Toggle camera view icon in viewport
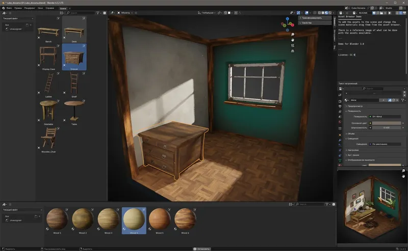Screen dimensions: 408x251 [293, 45]
